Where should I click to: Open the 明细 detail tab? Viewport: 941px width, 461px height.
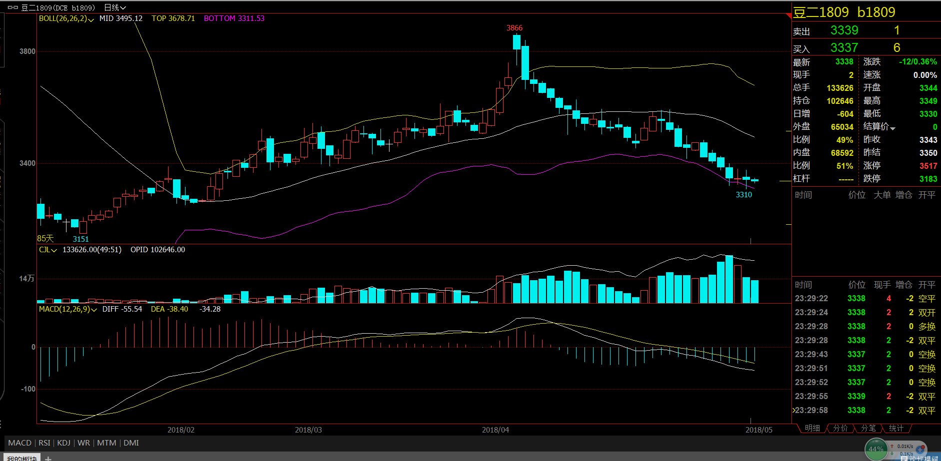click(812, 429)
